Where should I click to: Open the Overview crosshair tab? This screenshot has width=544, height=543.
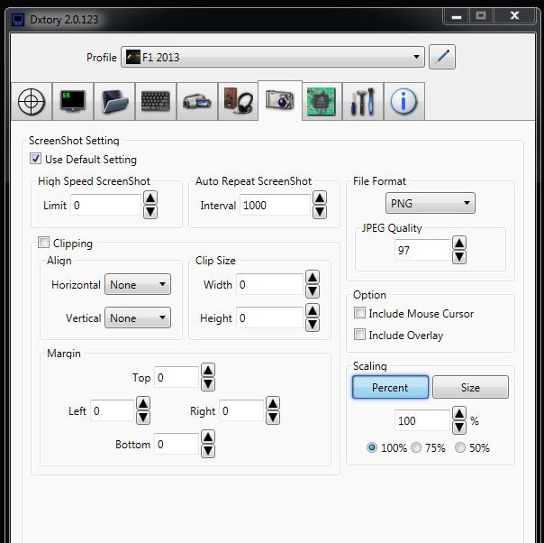[x=32, y=101]
